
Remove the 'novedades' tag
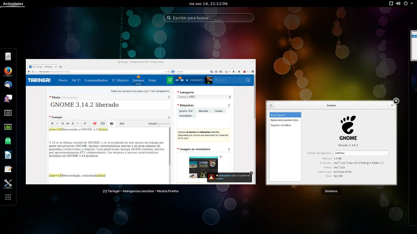[193, 116]
